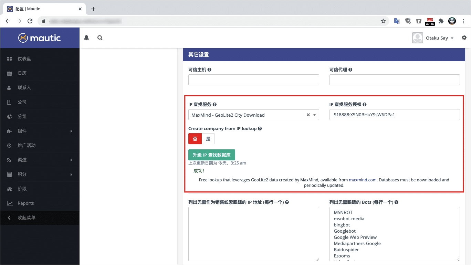471x265 pixels.
Task: Open Reports in the sidebar
Action: pyautogui.click(x=40, y=203)
